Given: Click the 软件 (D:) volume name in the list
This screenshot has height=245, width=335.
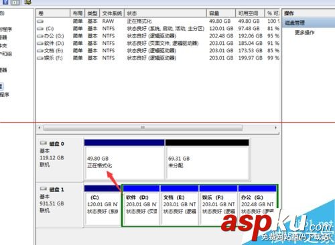Looking at the screenshot, I should click(x=54, y=44).
